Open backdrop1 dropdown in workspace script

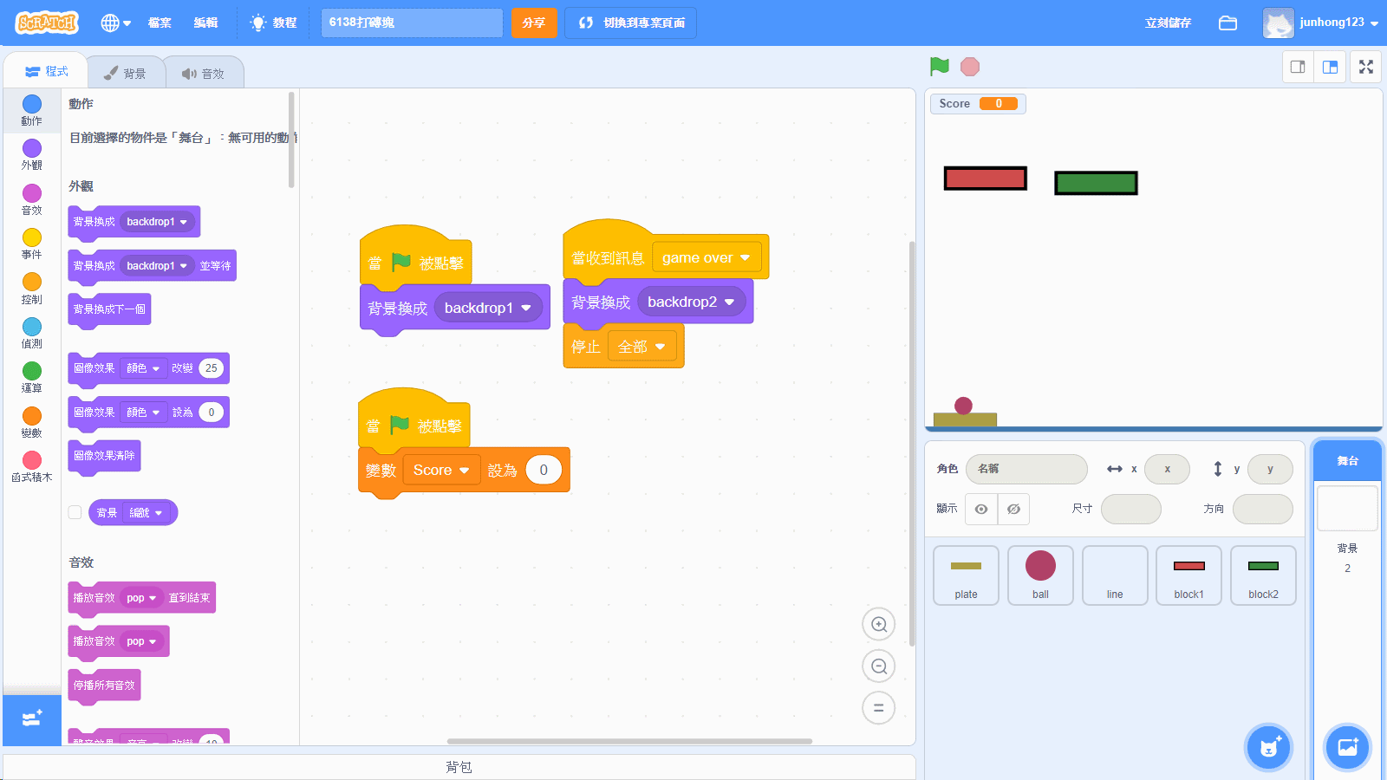tap(488, 308)
